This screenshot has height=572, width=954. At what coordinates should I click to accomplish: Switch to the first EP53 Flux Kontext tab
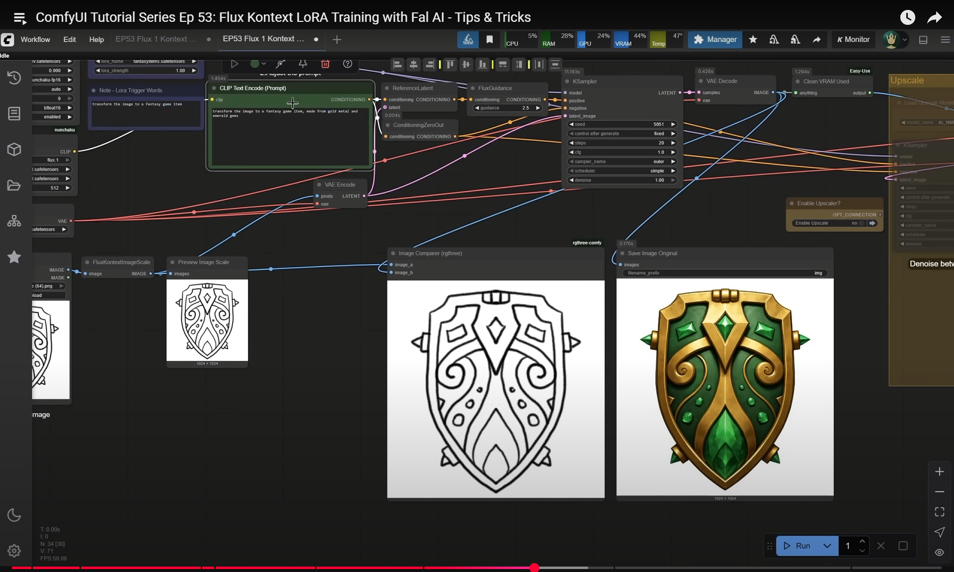point(156,39)
